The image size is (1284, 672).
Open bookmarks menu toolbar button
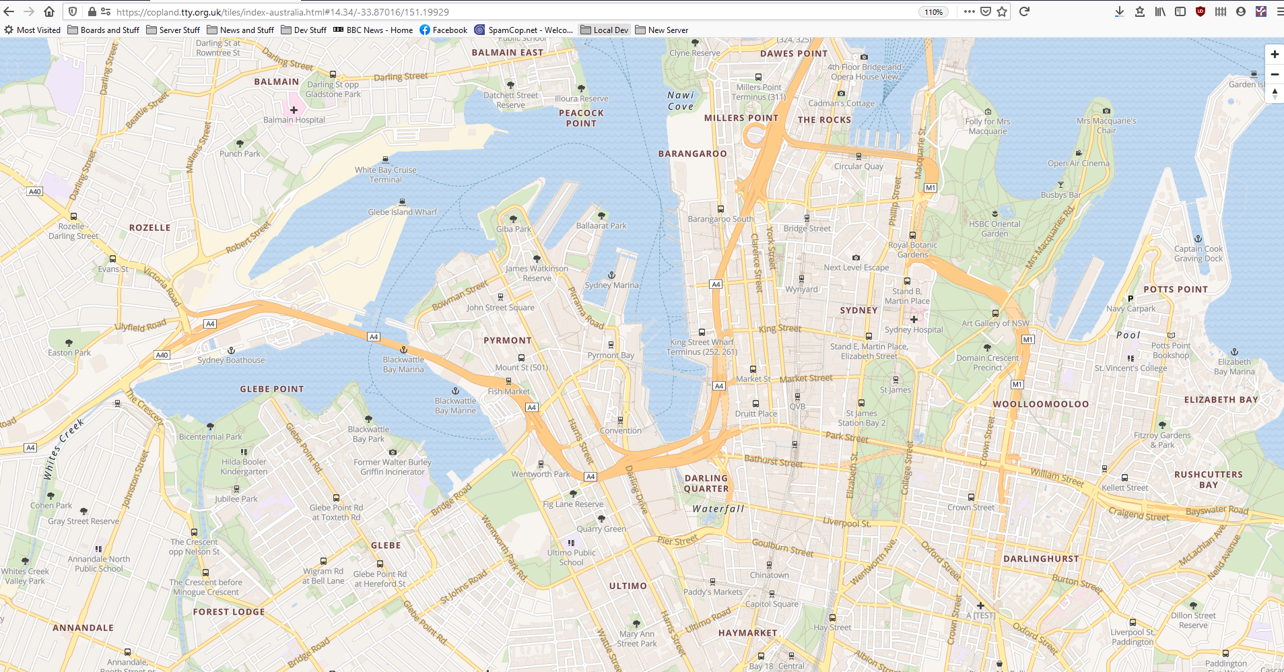(1140, 11)
